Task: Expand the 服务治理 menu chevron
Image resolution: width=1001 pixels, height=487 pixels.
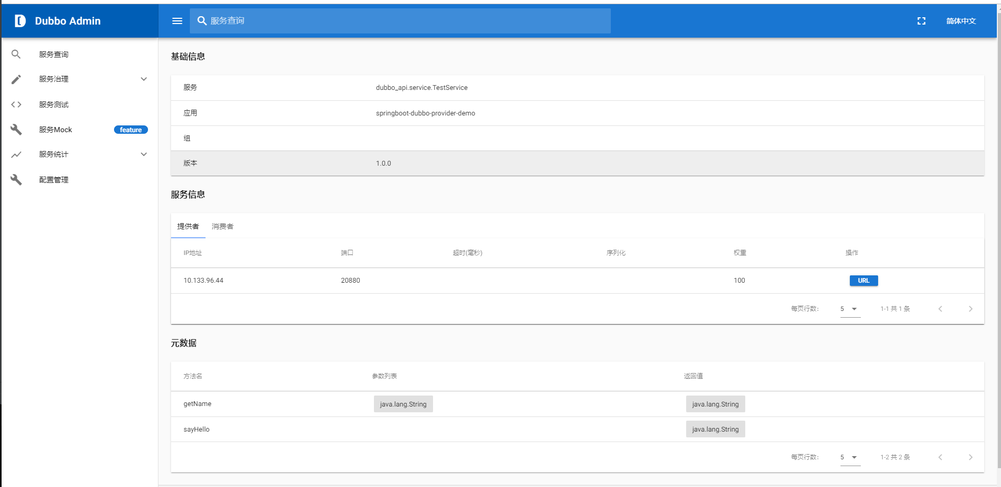Action: coord(144,79)
